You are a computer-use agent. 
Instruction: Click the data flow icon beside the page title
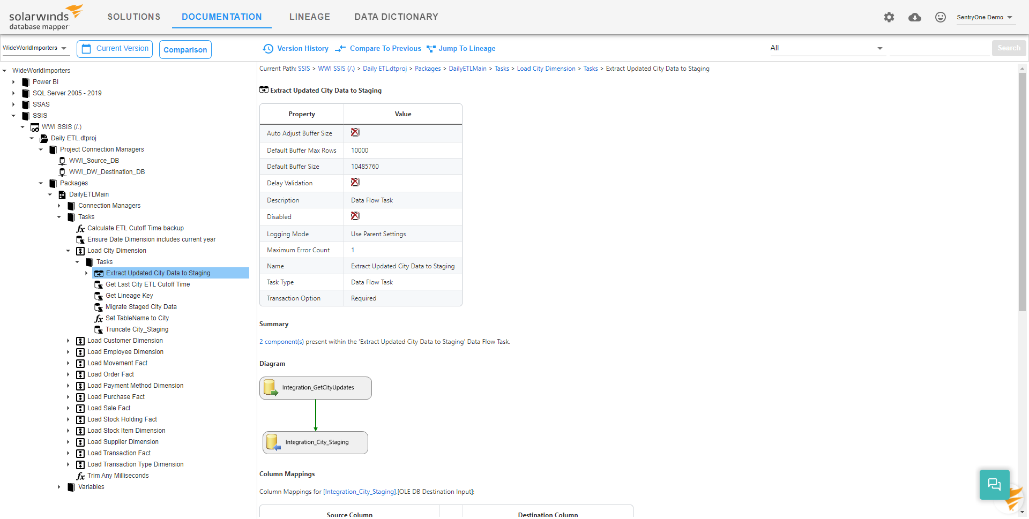pos(264,90)
